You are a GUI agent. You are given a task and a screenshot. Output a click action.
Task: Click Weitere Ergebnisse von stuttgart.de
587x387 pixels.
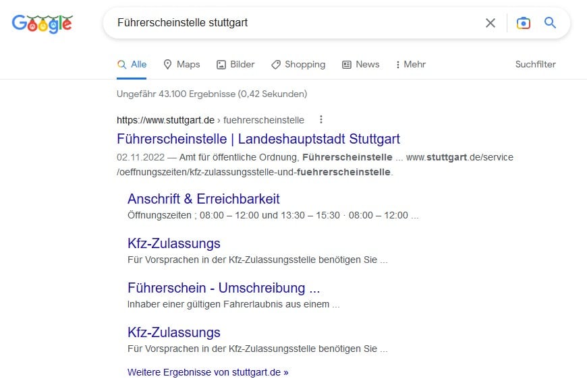pos(207,371)
